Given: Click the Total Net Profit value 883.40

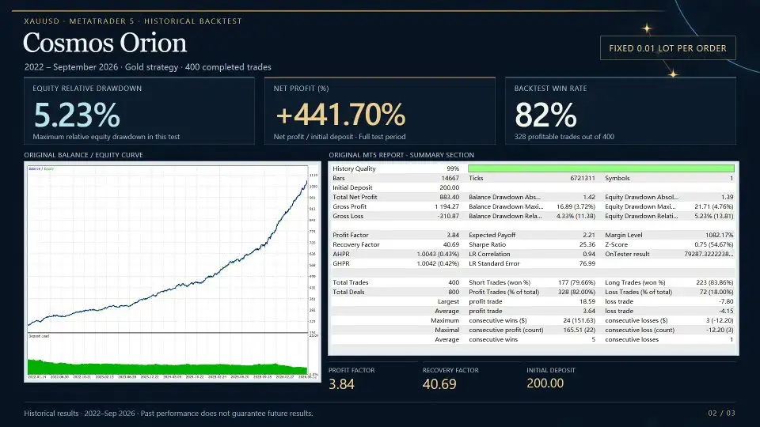Looking at the screenshot, I should [x=450, y=197].
